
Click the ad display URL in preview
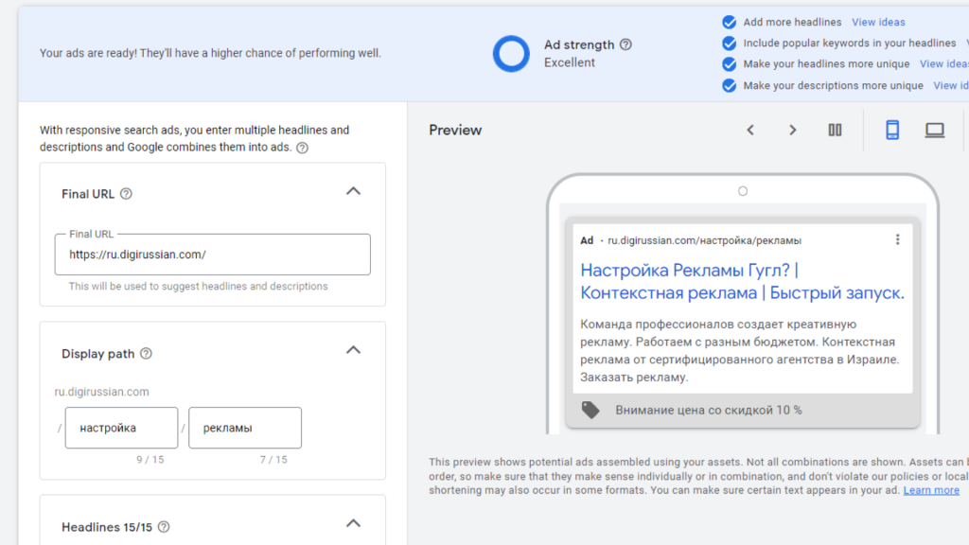pyautogui.click(x=704, y=240)
